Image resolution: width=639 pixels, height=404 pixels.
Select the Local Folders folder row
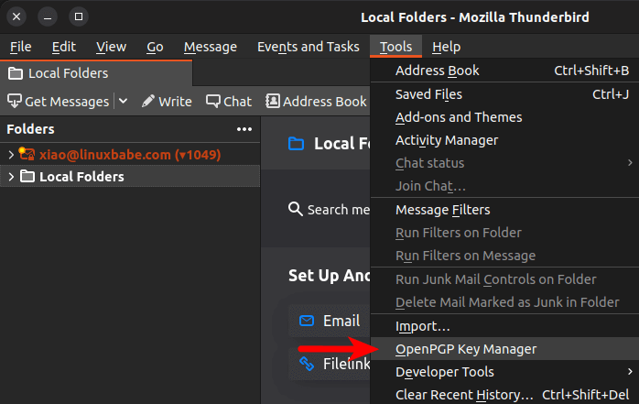point(81,176)
